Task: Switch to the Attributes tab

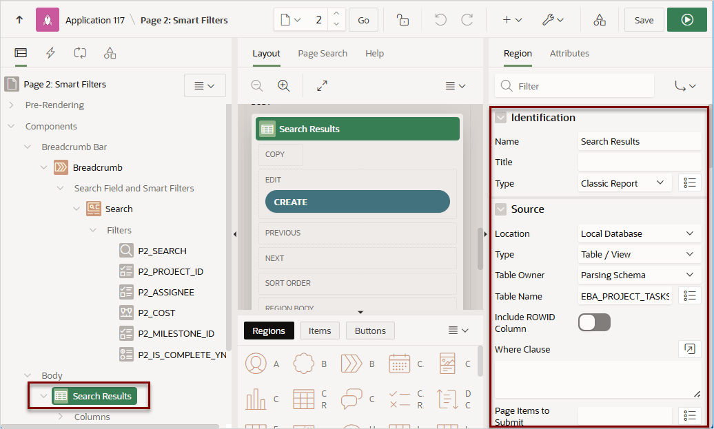Action: [x=569, y=53]
